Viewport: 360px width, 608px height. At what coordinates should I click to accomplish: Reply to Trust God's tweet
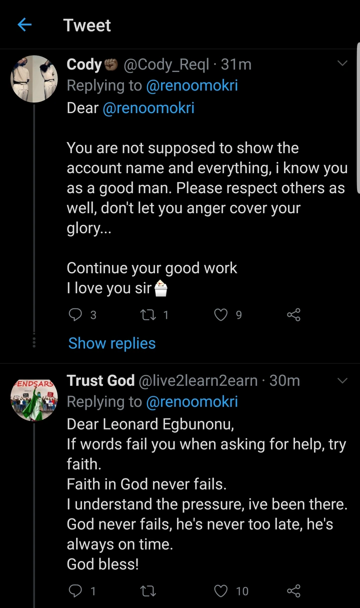click(x=75, y=591)
